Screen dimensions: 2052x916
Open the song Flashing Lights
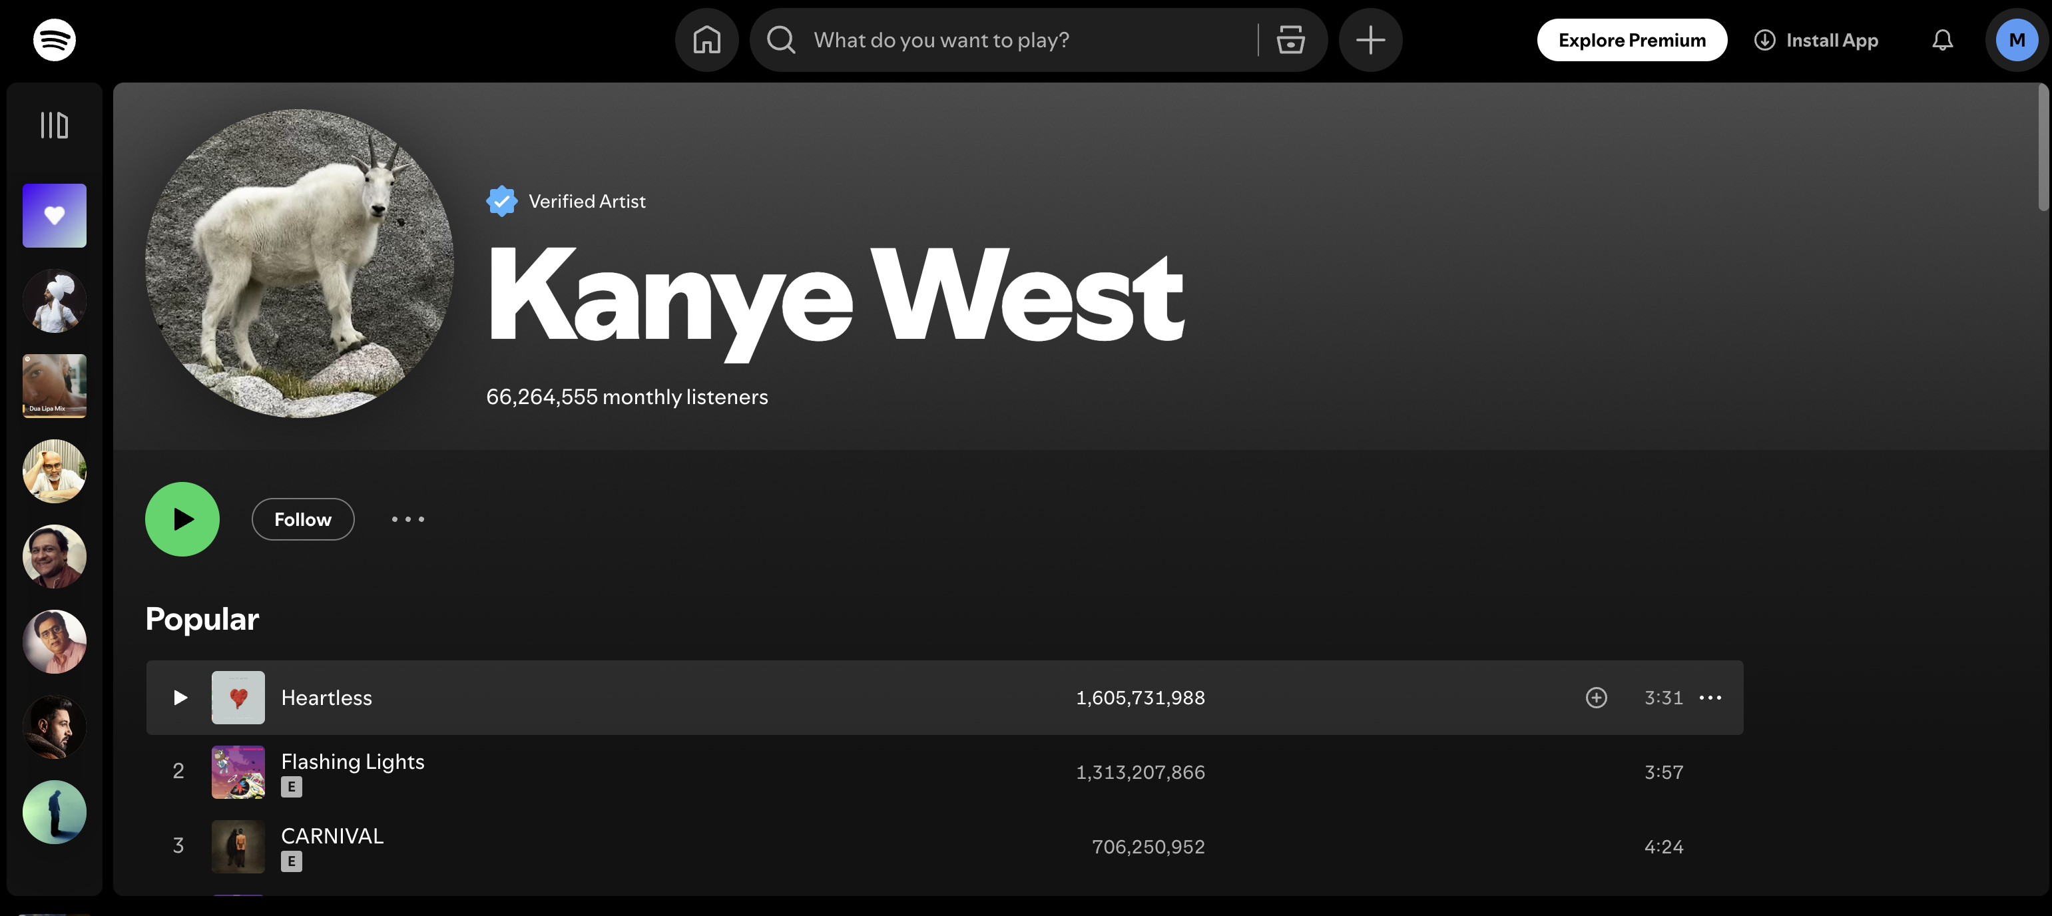[353, 762]
